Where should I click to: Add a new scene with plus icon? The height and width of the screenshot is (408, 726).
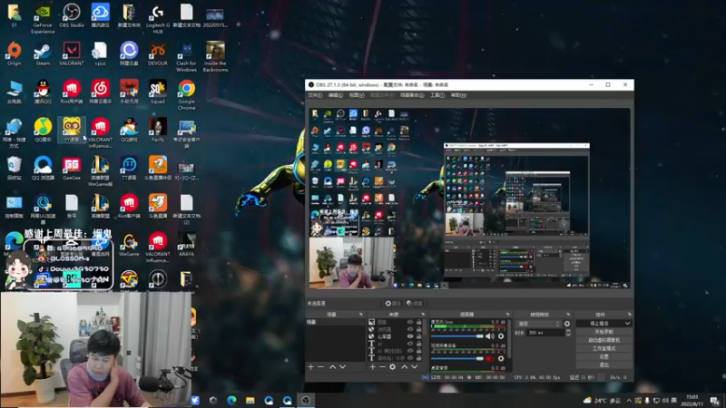[310, 367]
